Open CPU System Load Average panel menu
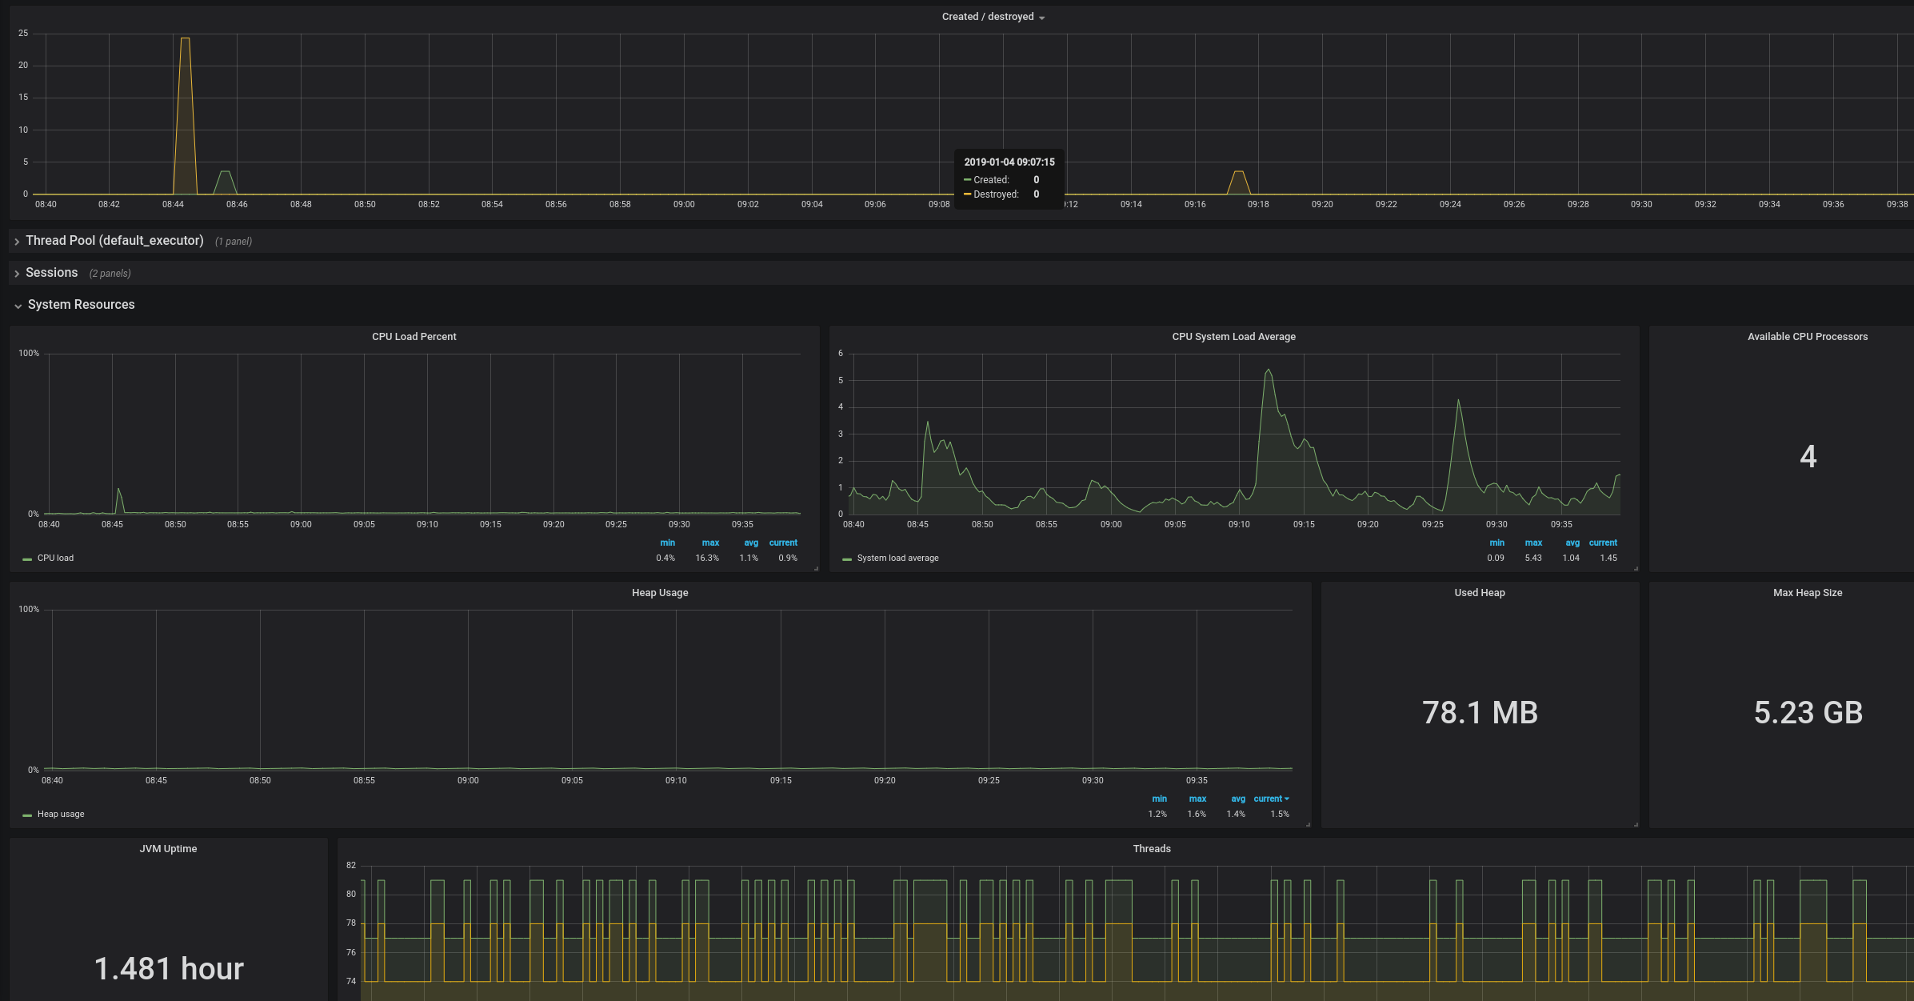The width and height of the screenshot is (1914, 1001). click(x=1233, y=337)
